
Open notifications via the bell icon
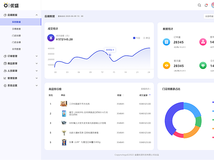(x=206, y=5)
